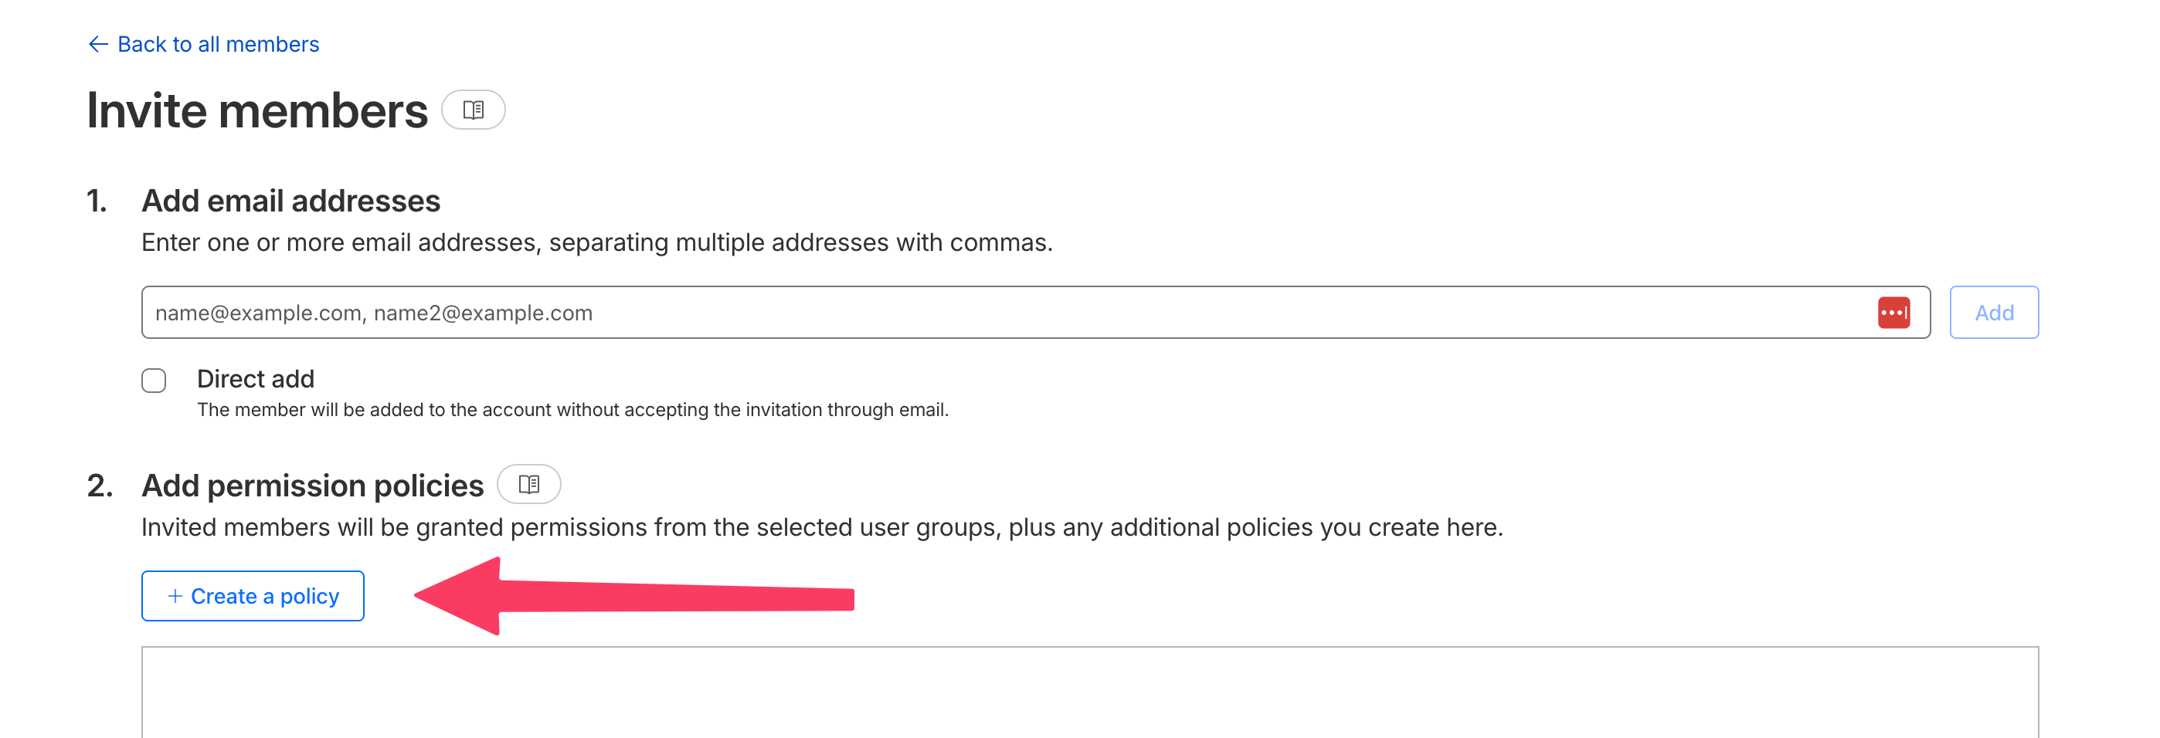Open docs icon next to Add permission policies
This screenshot has height=738, width=2160.
[x=528, y=484]
